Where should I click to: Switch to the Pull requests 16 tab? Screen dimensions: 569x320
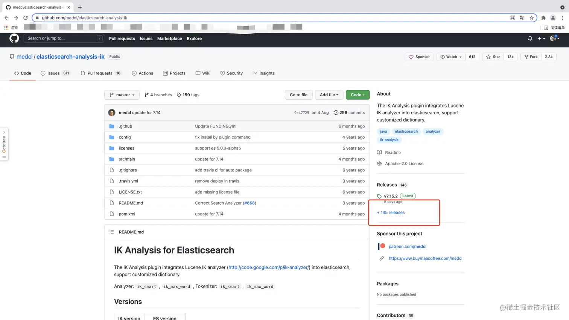pyautogui.click(x=101, y=73)
